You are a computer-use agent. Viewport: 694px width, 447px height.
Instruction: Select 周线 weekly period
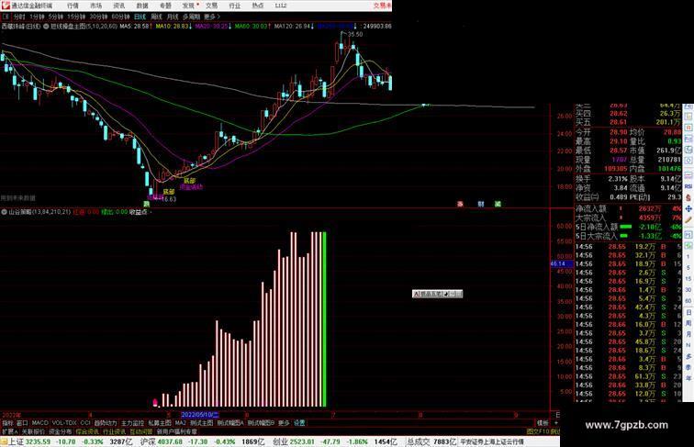pos(156,17)
